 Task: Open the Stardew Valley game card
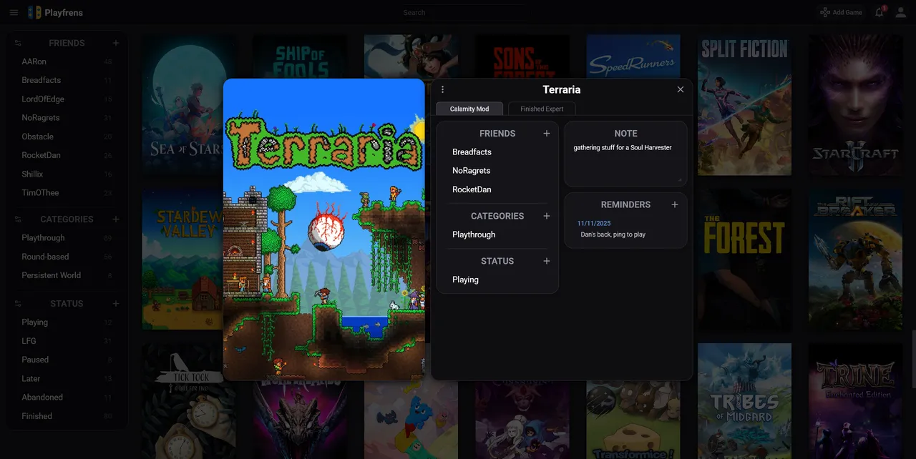(x=182, y=259)
